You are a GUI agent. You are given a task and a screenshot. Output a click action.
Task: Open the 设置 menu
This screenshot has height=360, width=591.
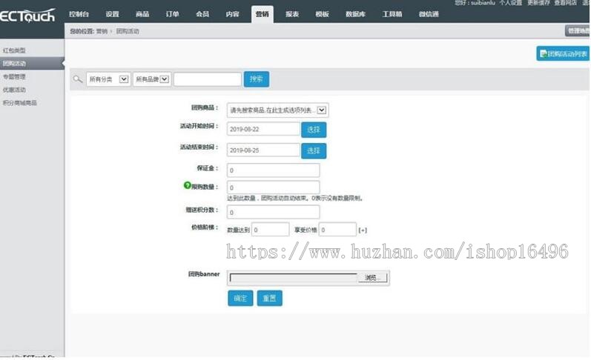click(112, 14)
